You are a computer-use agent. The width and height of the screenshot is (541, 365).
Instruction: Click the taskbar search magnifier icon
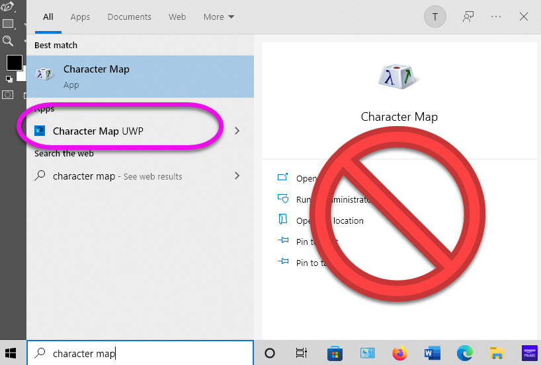tap(40, 352)
